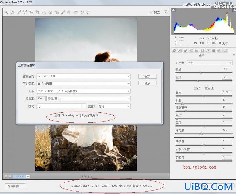
Task: Click the 黑色 value field 2
Action: tap(227, 115)
